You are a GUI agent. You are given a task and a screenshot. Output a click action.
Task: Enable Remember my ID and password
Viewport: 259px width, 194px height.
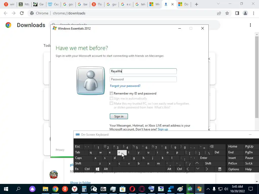[112, 93]
